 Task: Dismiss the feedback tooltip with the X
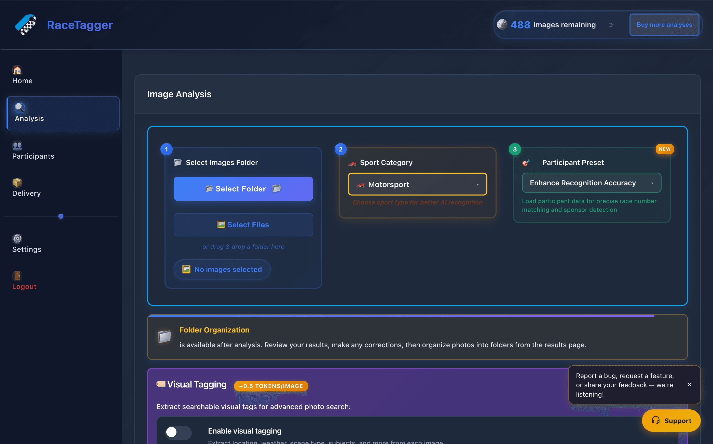[x=690, y=385]
